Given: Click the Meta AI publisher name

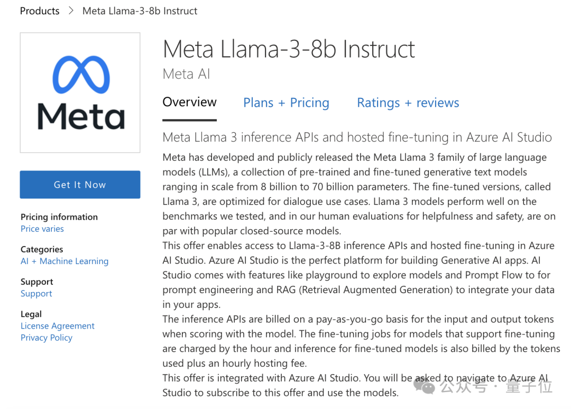Looking at the screenshot, I should pos(186,74).
